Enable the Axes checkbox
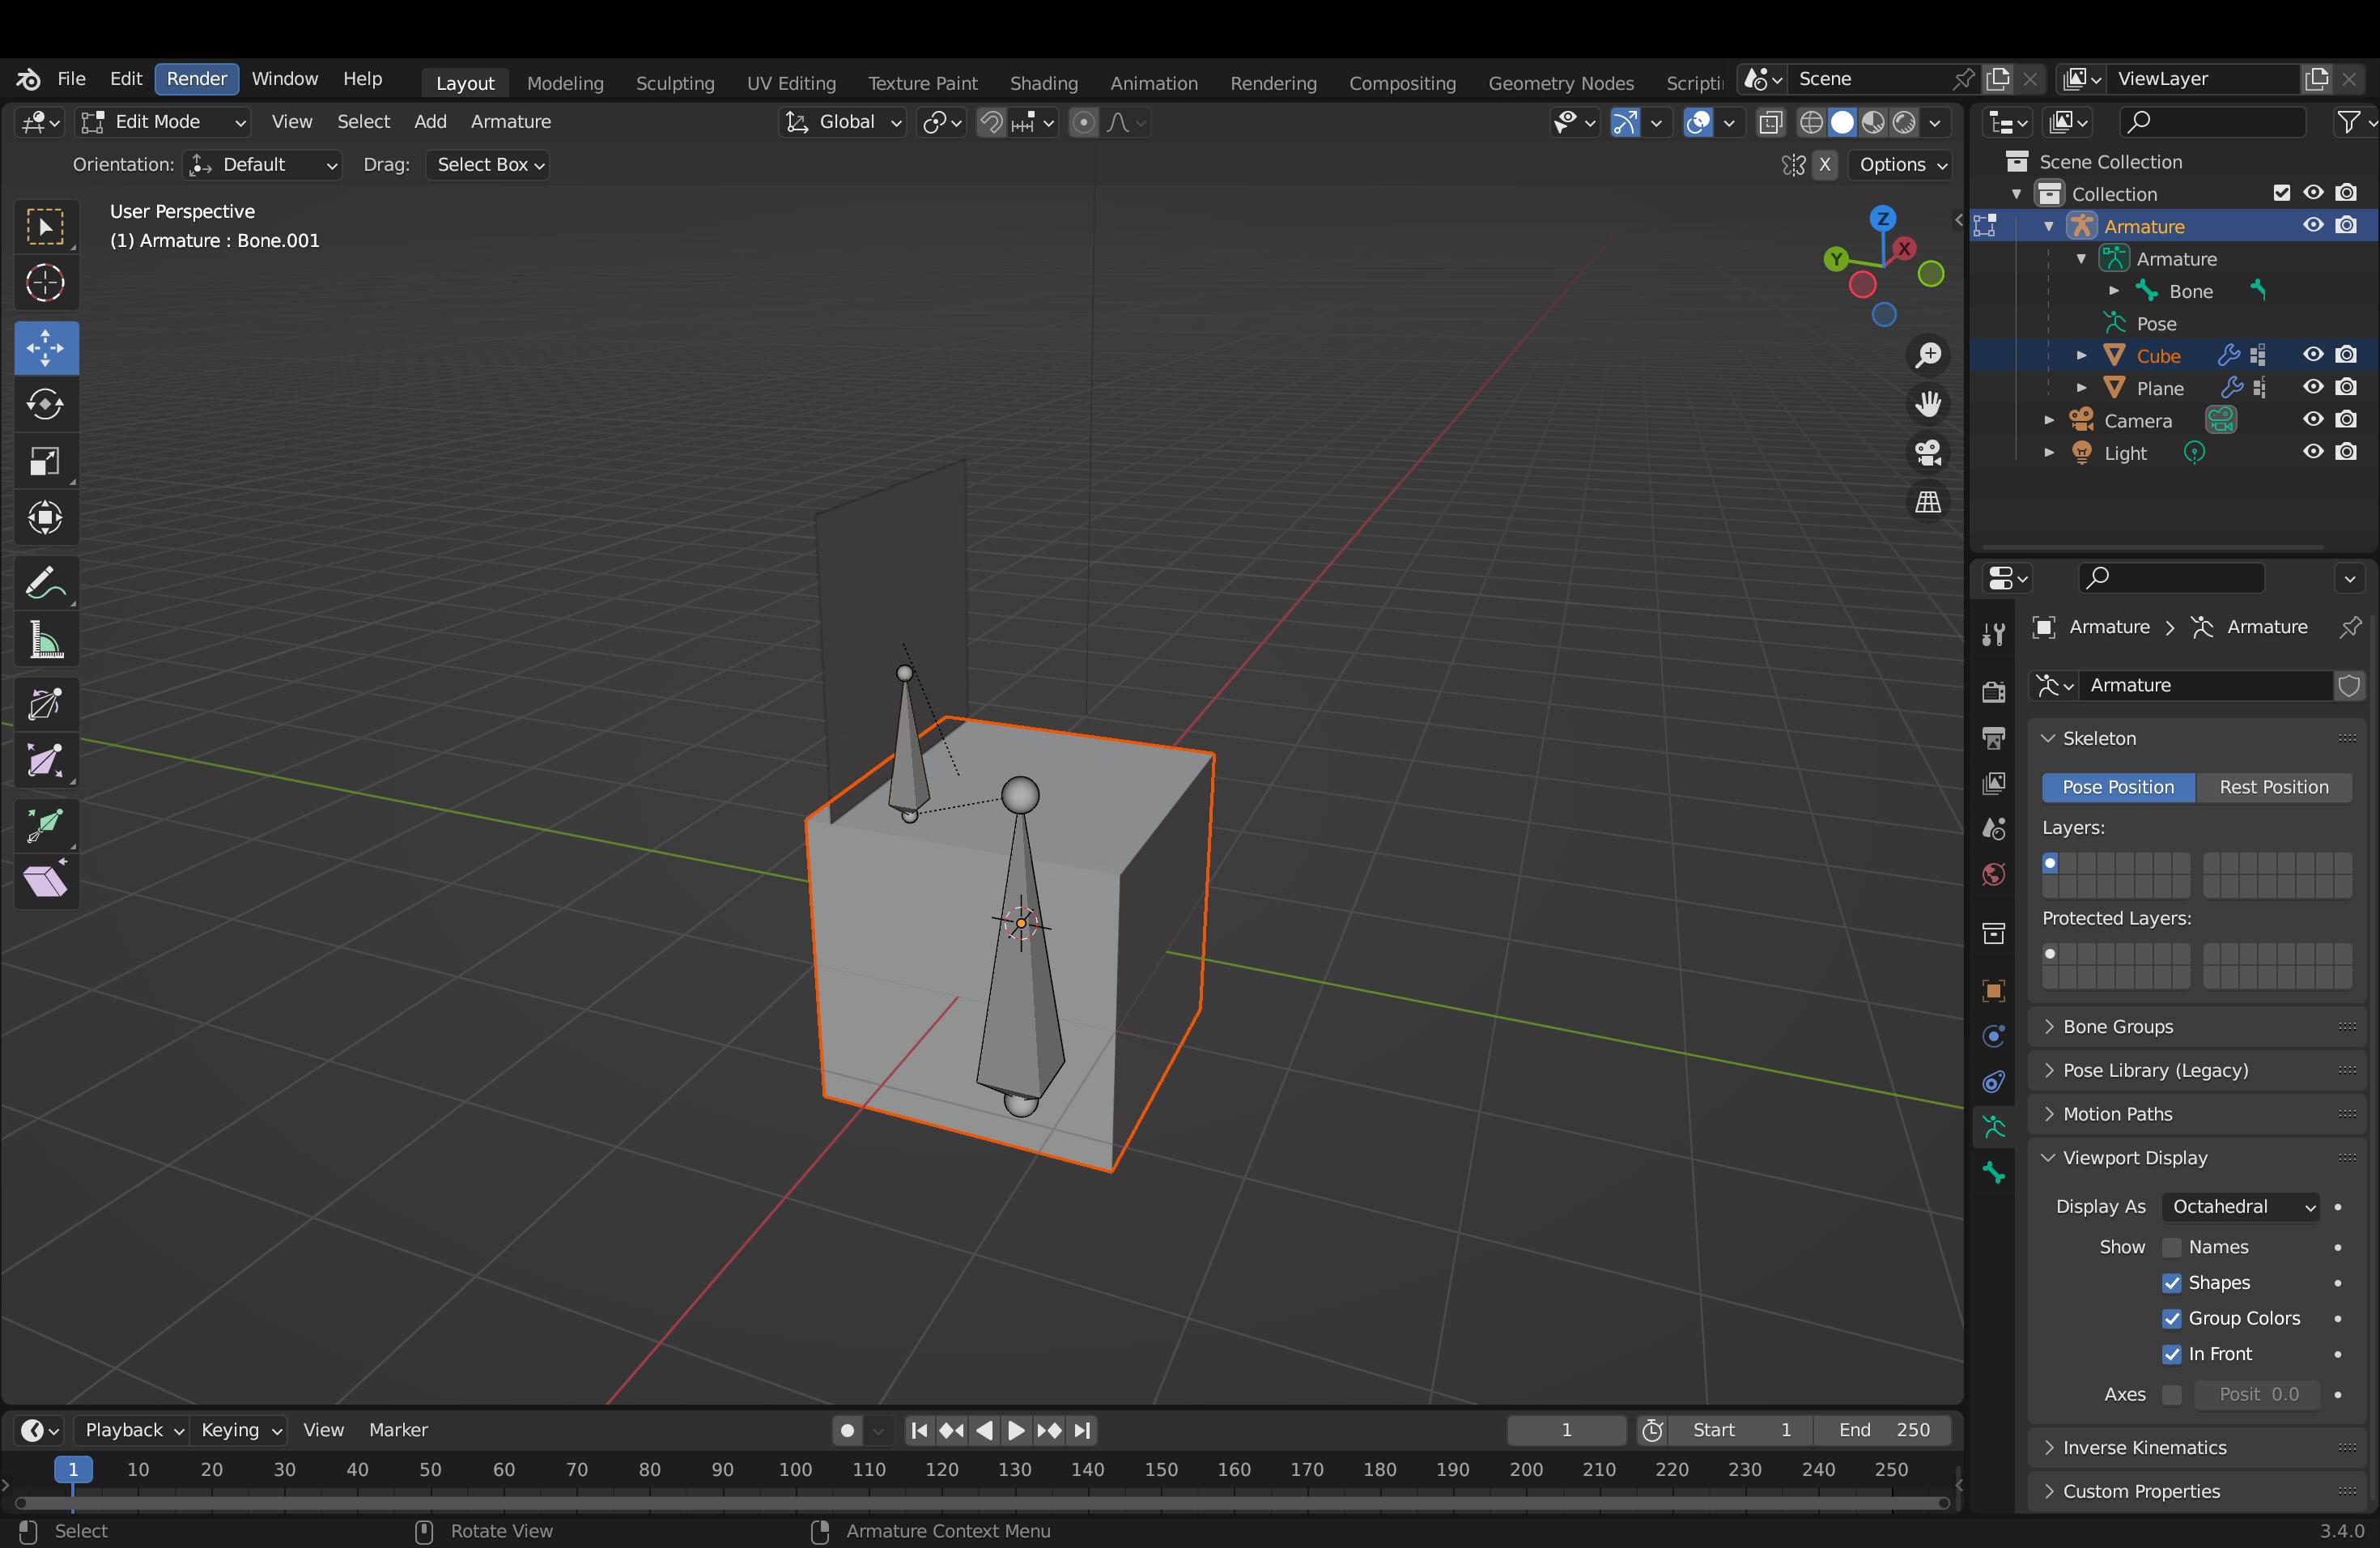The width and height of the screenshot is (2380, 1548). click(x=2172, y=1394)
